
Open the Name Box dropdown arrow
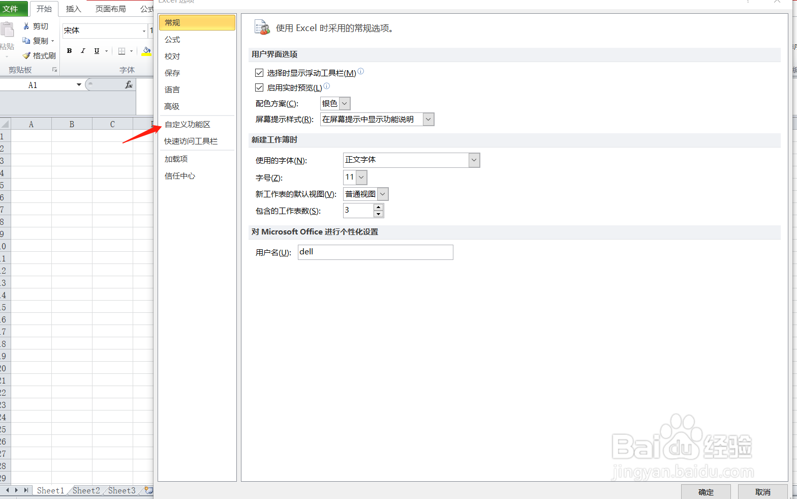point(79,85)
